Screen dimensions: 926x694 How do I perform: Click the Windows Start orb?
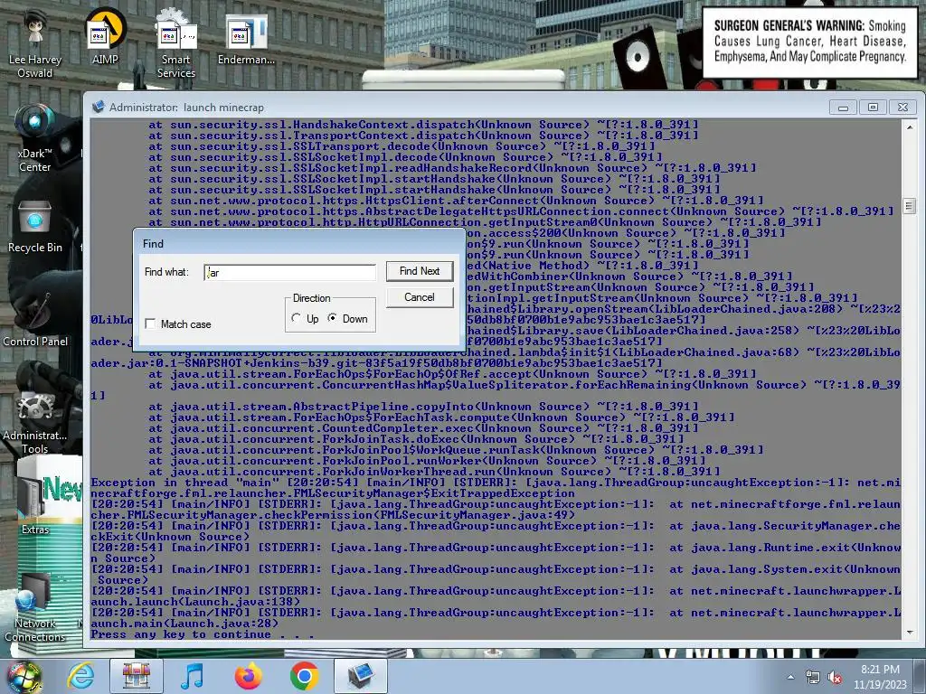(24, 677)
